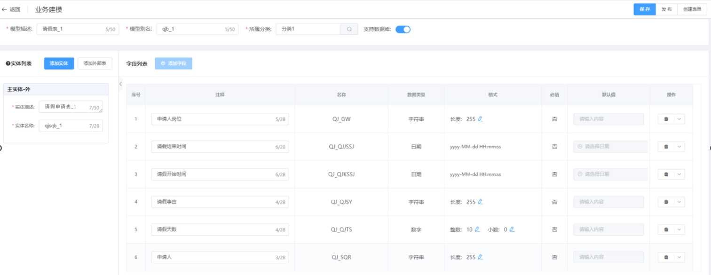
Task: Click the back arrow icon labeled 返回
Action: click(x=5, y=9)
